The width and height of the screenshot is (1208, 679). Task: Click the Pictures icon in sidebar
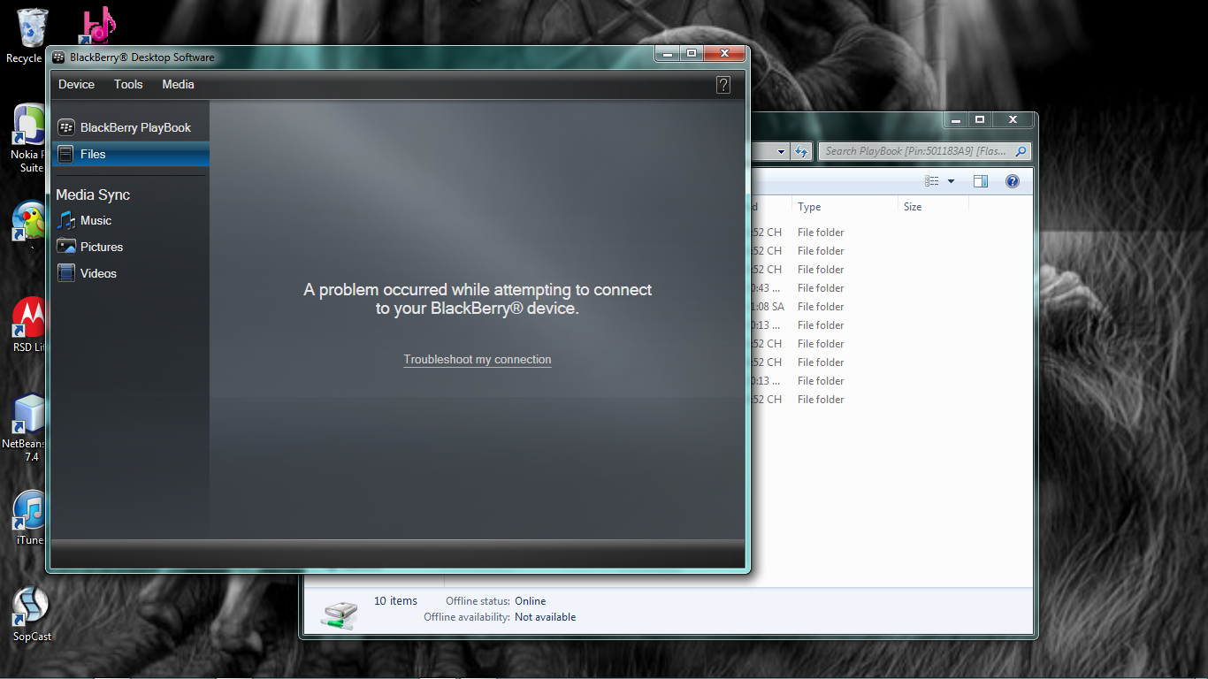click(66, 247)
